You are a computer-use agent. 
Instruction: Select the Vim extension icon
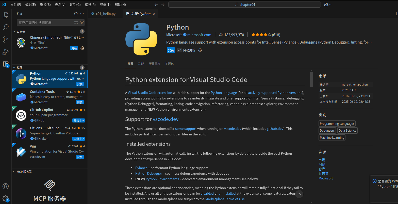(21, 152)
